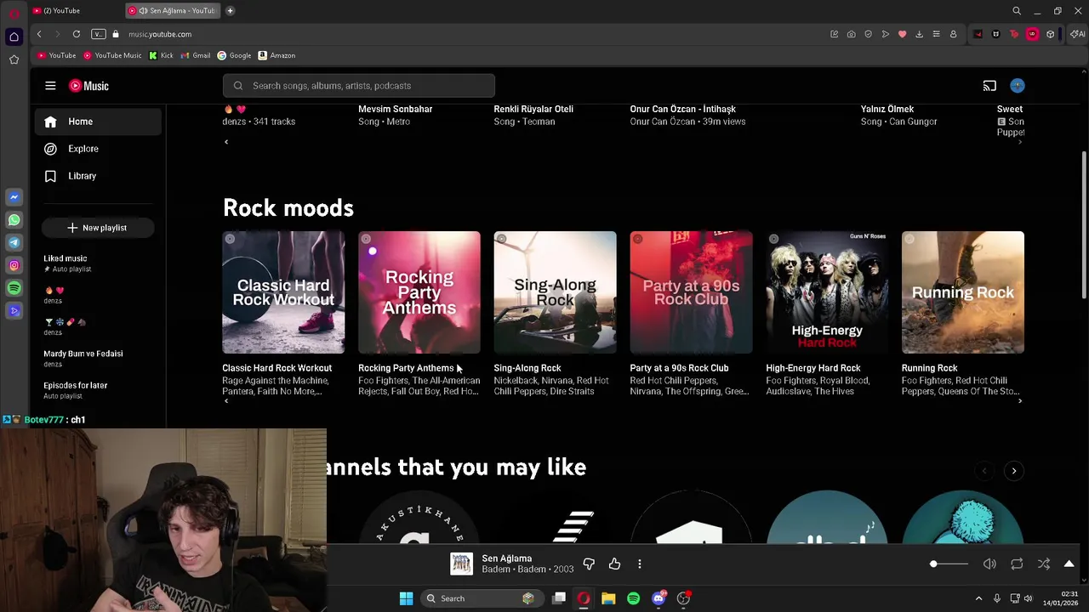The width and height of the screenshot is (1089, 612).
Task: Like the song Sen Ağlama
Action: point(614,564)
